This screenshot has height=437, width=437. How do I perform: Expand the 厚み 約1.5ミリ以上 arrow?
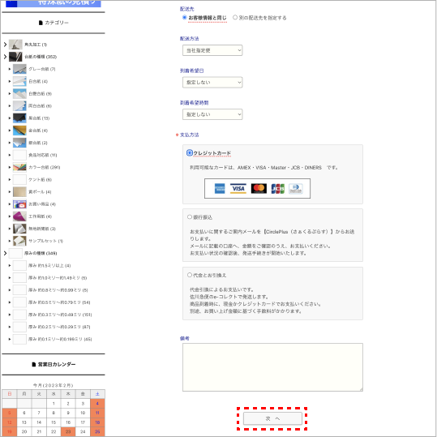(x=10, y=265)
